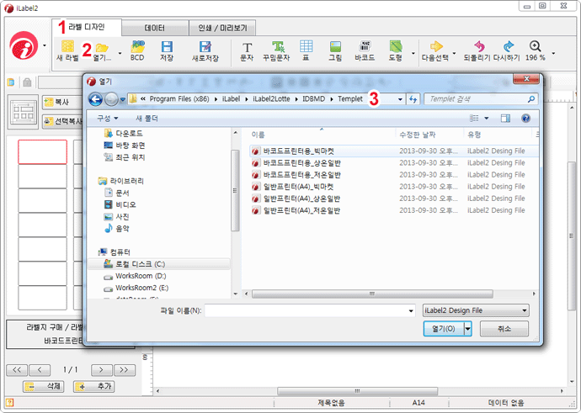581x413 pixels.
Task: Click the 삭제 delete page button
Action: (x=43, y=386)
